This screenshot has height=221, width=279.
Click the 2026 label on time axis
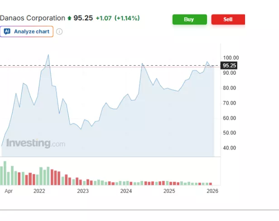pyautogui.click(x=212, y=191)
